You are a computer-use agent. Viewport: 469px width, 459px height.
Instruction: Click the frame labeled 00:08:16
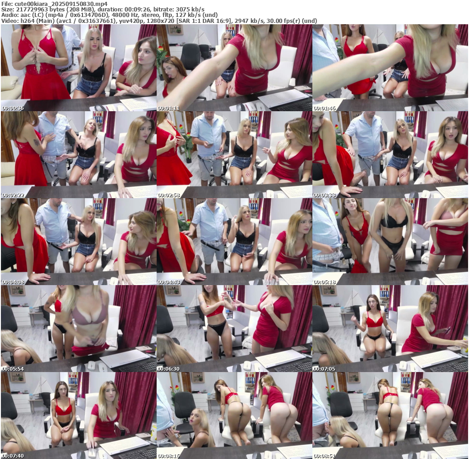pos(234,416)
